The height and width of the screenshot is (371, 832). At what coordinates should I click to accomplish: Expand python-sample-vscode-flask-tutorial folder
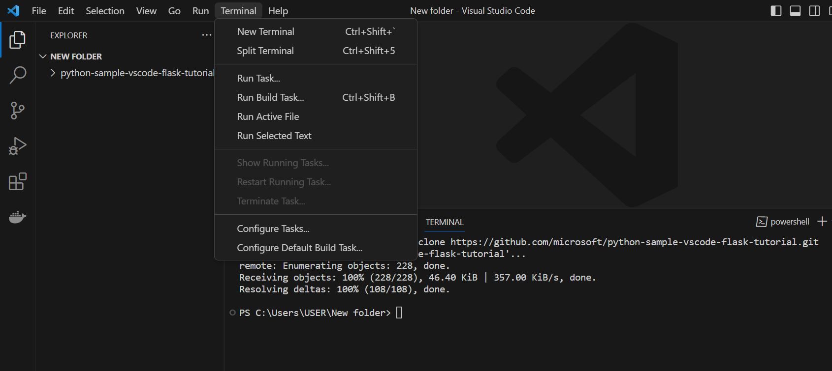pyautogui.click(x=53, y=73)
